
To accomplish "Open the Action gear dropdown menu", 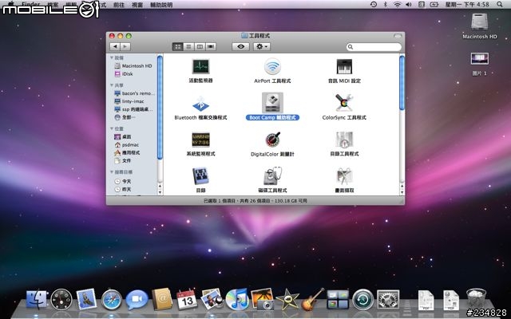I will coord(262,47).
